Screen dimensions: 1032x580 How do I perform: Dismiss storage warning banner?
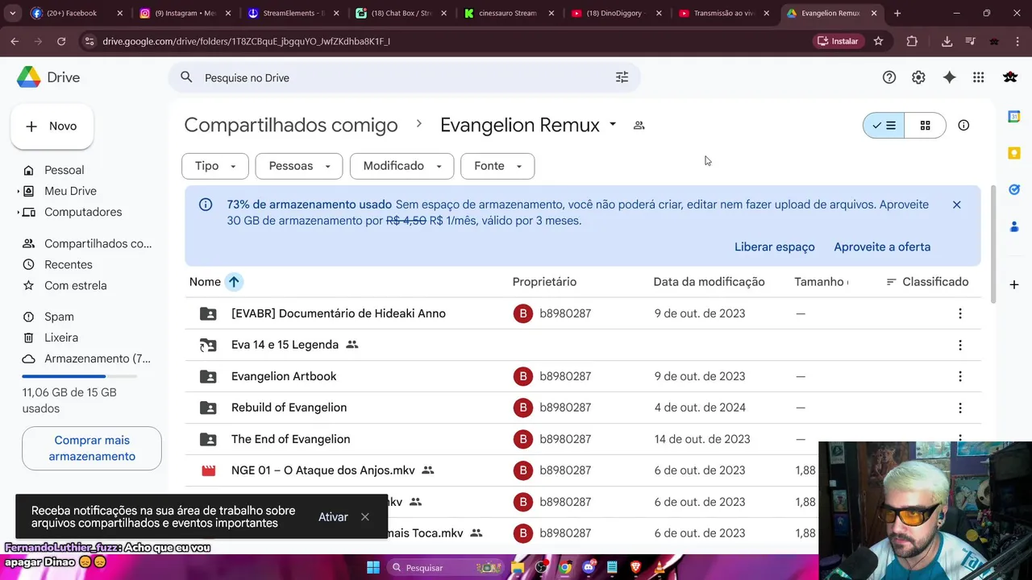pyautogui.click(x=956, y=205)
